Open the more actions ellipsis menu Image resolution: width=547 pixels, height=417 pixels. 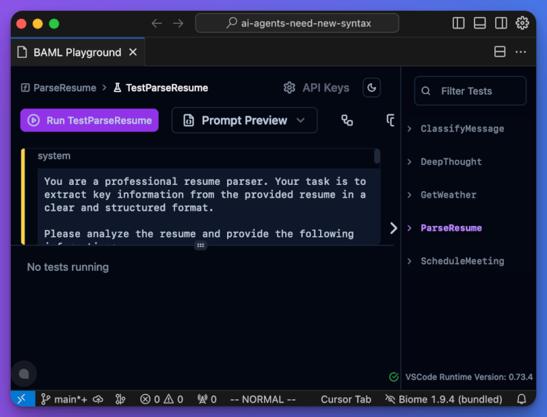[521, 52]
